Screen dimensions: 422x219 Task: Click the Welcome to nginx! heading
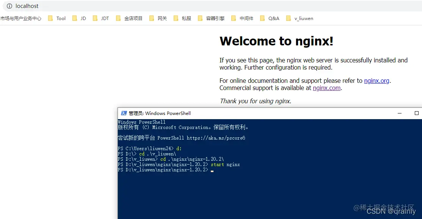pos(276,41)
